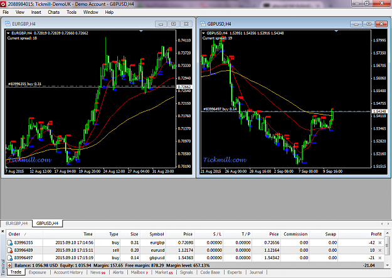The image size is (392, 278).
Task: Open the Experts tab in Terminal
Action: pos(235,272)
